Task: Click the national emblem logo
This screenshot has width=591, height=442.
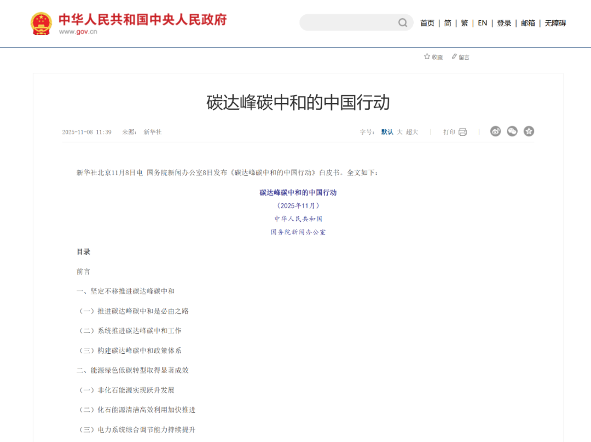Action: [41, 24]
